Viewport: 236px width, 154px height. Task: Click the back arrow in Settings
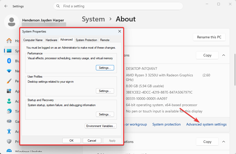coord(6,6)
